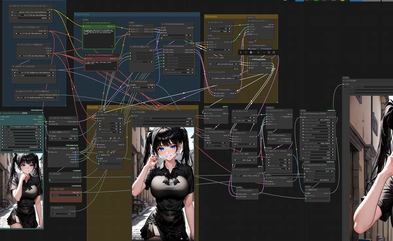Collapse the Audio Enhancement (DSRE) node
Image resolution: width=393 pixels, height=241 pixels.
301,113
